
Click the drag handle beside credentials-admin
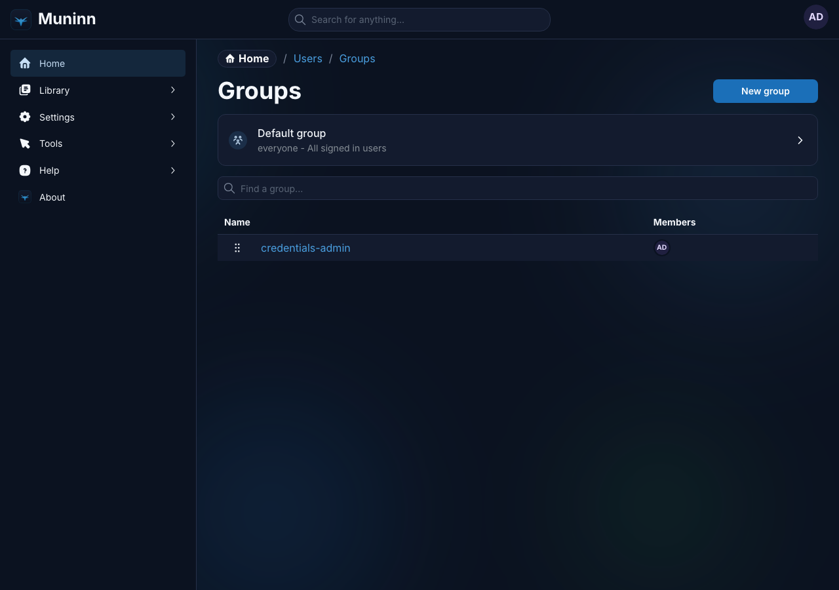point(237,248)
